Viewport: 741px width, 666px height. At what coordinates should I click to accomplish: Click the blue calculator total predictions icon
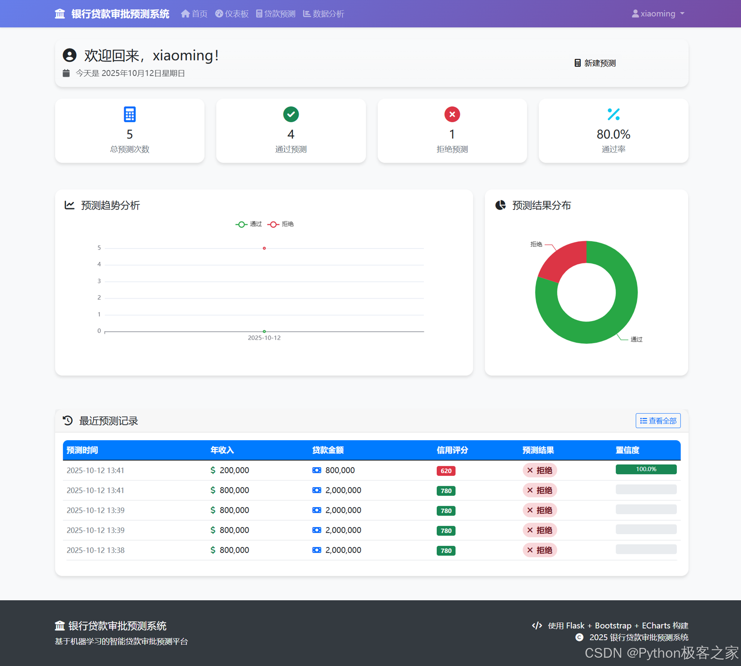coord(130,114)
